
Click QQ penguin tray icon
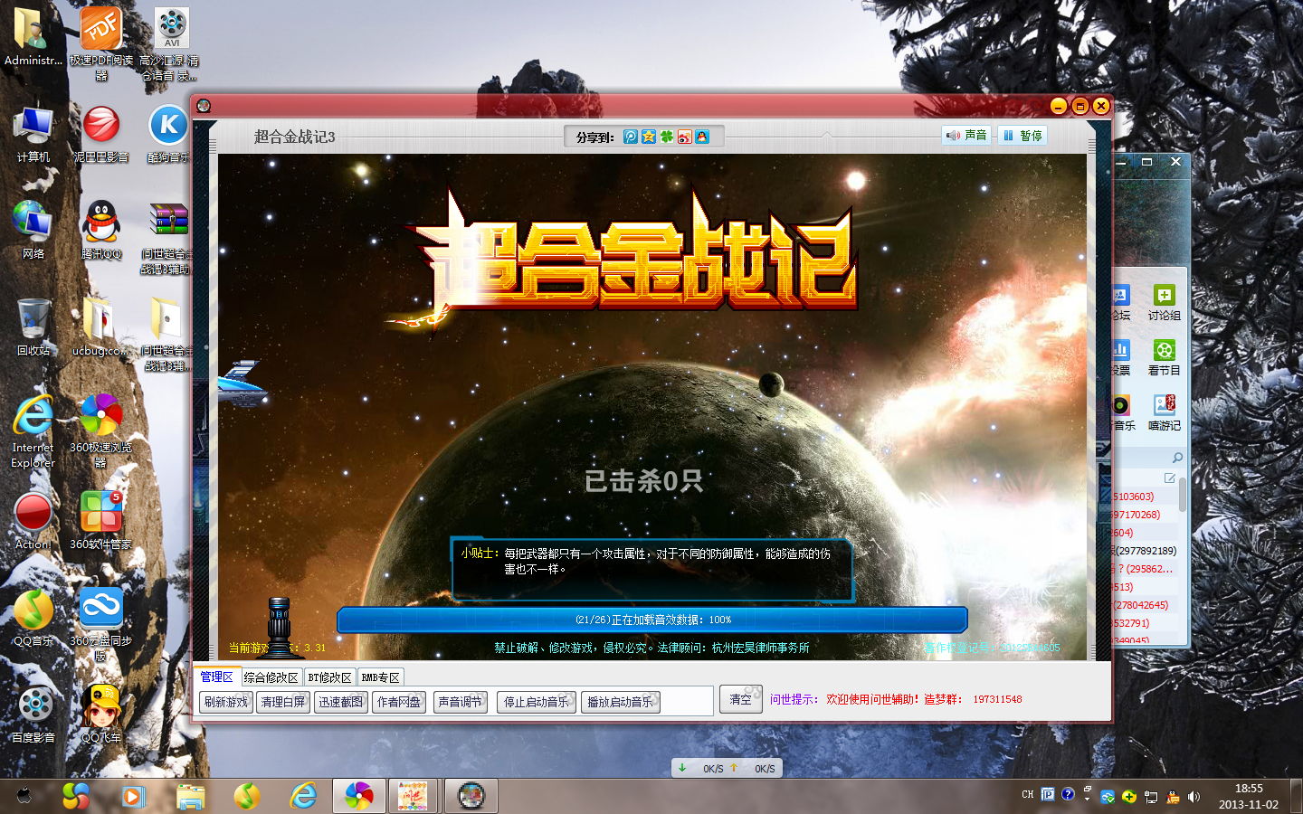tap(1173, 797)
